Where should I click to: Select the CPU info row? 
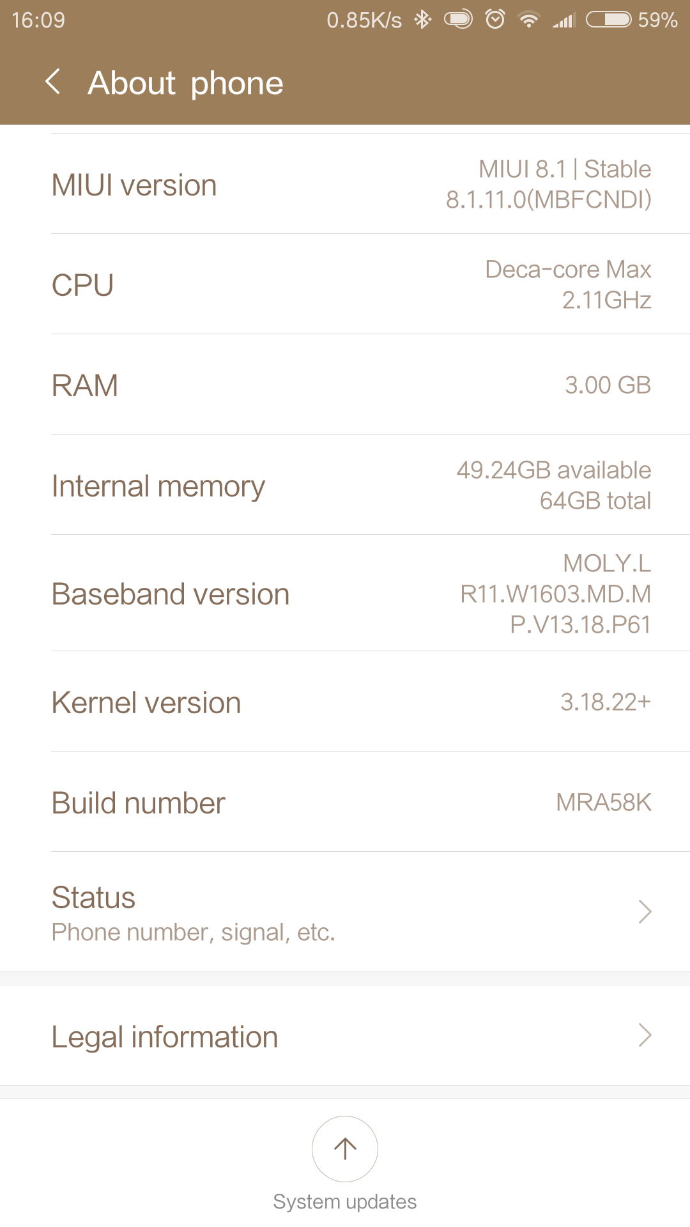click(x=345, y=285)
